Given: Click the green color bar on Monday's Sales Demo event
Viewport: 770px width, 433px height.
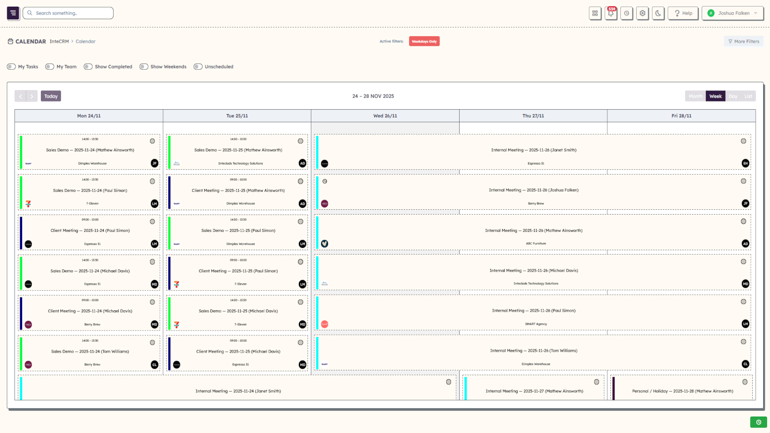Looking at the screenshot, I should 21,152.
